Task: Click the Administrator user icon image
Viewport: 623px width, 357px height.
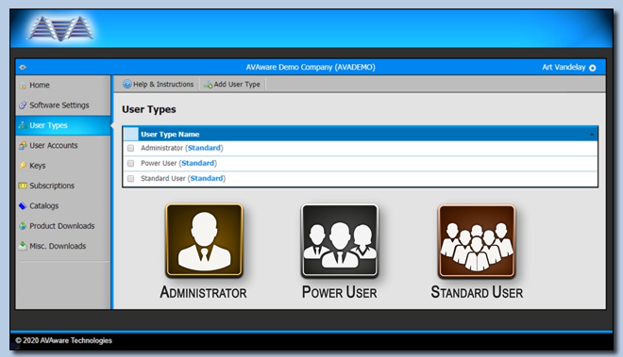Action: [204, 240]
